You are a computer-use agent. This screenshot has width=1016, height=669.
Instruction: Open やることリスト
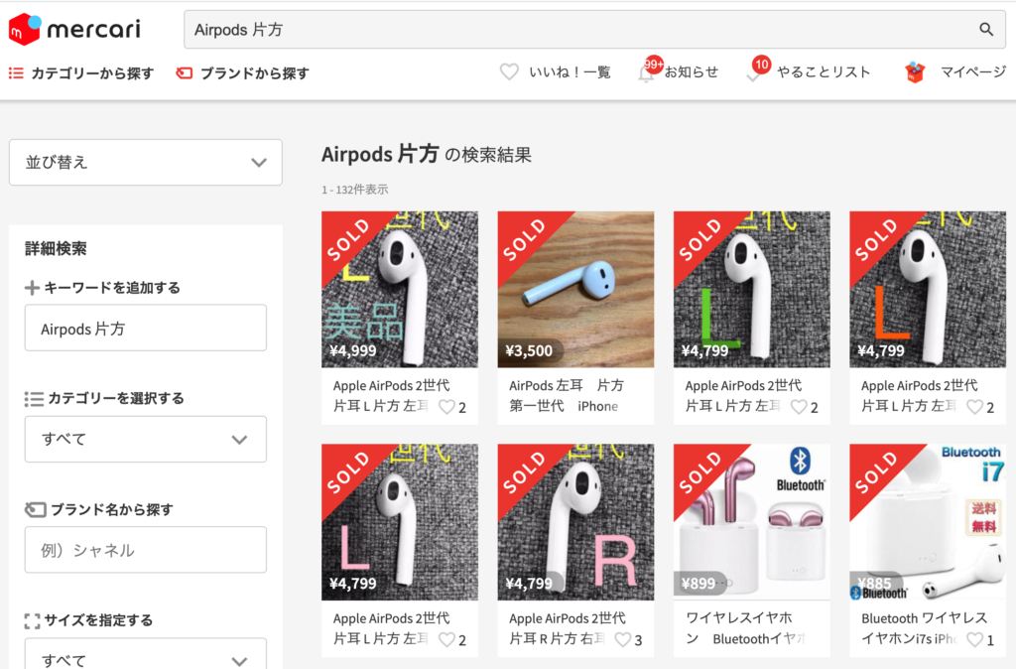[823, 71]
